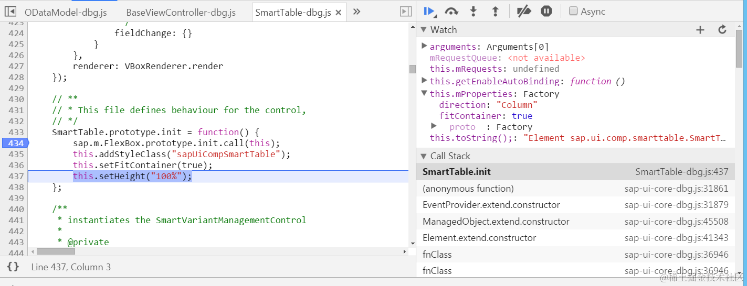Enable the Async checkbox
The image size is (747, 286).
click(x=574, y=11)
